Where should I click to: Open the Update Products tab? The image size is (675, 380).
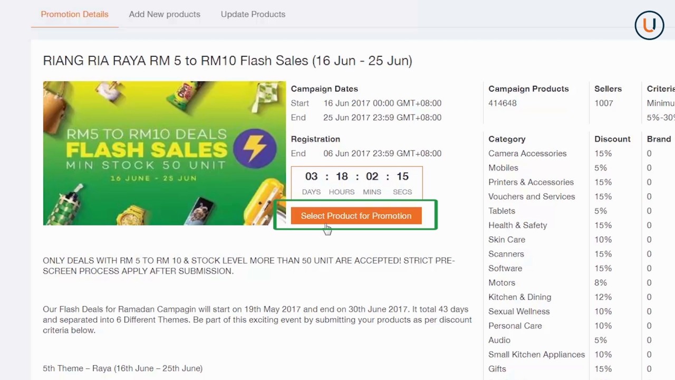point(253,14)
